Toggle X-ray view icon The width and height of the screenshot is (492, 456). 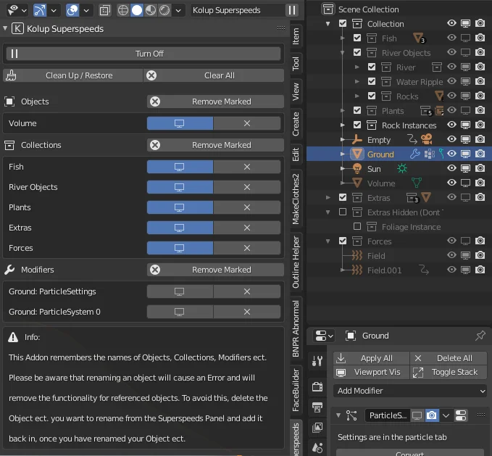[105, 10]
